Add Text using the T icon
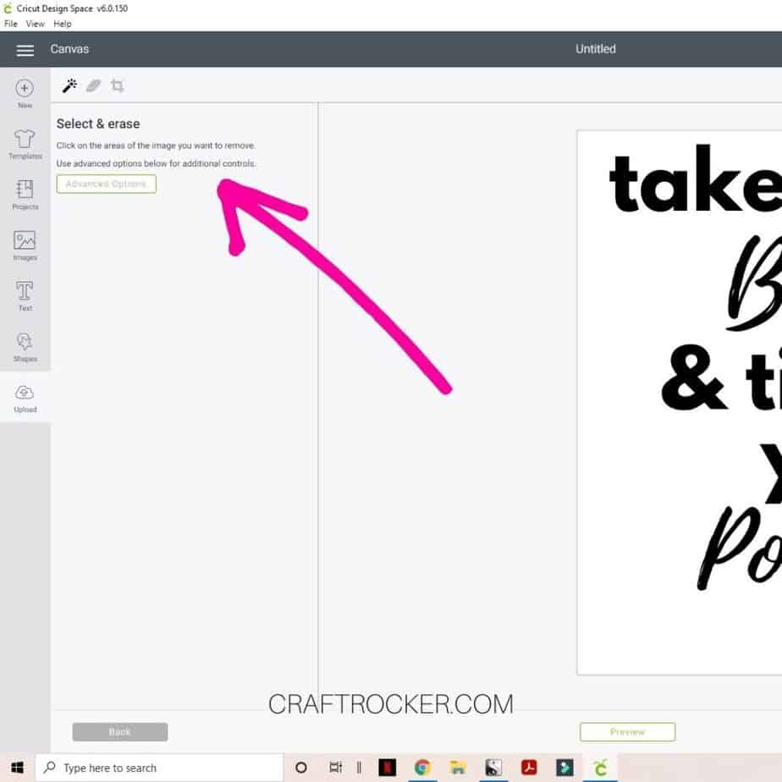Image resolution: width=782 pixels, height=782 pixels. (x=25, y=291)
